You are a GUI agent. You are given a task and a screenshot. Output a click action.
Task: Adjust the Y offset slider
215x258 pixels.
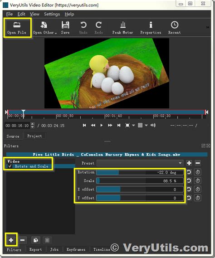[x=140, y=198]
